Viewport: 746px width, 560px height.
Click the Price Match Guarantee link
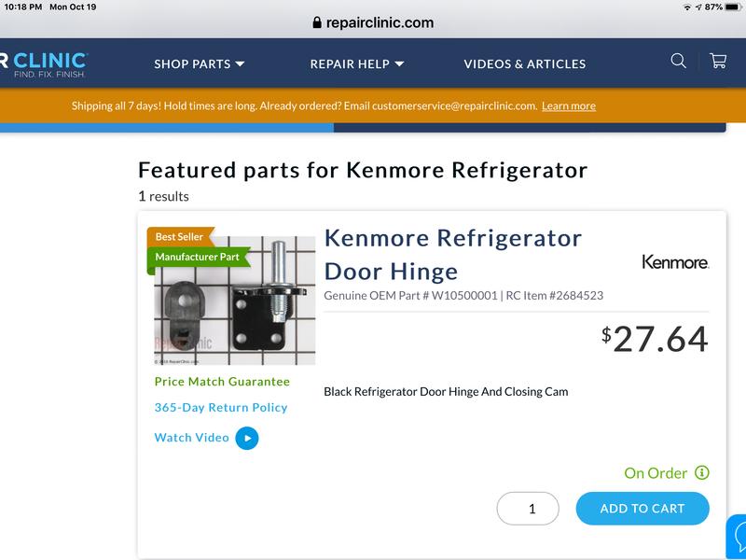pos(222,381)
